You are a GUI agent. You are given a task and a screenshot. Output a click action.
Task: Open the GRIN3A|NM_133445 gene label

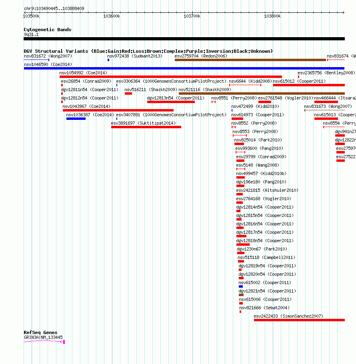pos(43,337)
